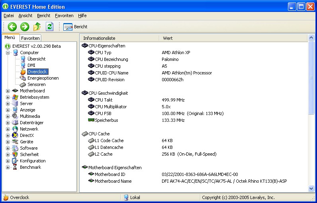Expand the Benchmark tree node
Screen dimensions: 317x203
pyautogui.click(x=8, y=167)
